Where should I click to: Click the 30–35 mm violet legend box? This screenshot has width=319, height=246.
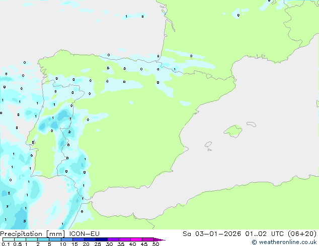click(113, 239)
